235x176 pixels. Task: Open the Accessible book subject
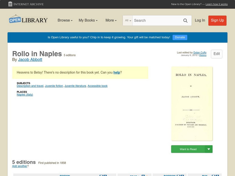[x=98, y=86]
